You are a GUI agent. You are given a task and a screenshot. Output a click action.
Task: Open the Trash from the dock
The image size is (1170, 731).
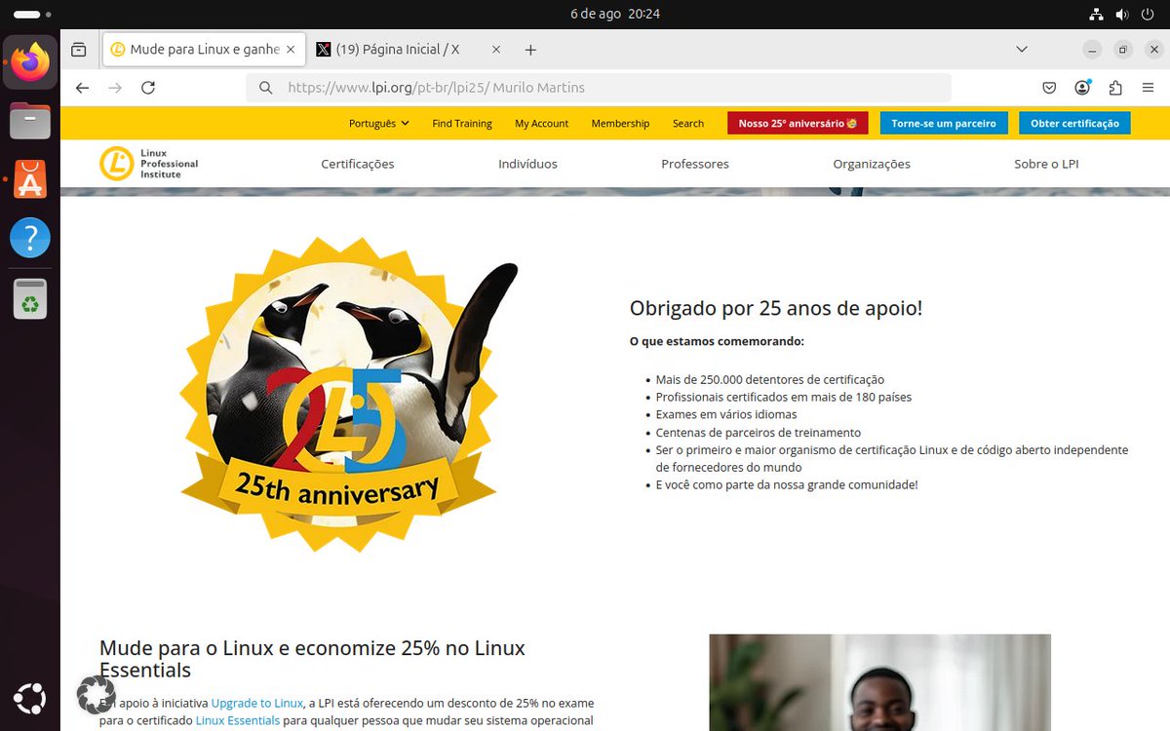(x=30, y=299)
